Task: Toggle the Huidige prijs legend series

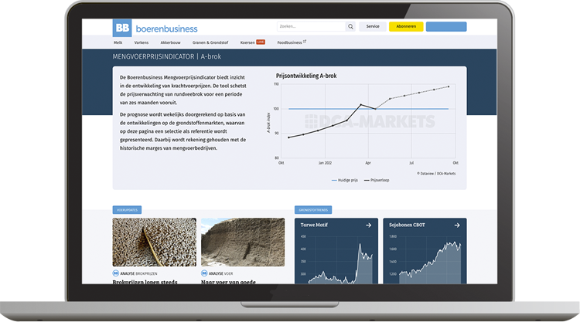Action: pos(346,180)
